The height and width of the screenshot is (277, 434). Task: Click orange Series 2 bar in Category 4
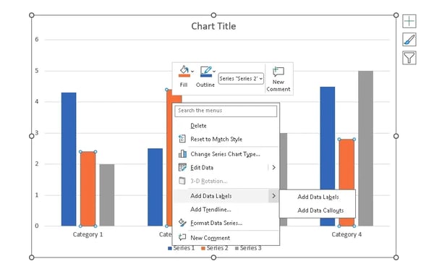point(346,165)
